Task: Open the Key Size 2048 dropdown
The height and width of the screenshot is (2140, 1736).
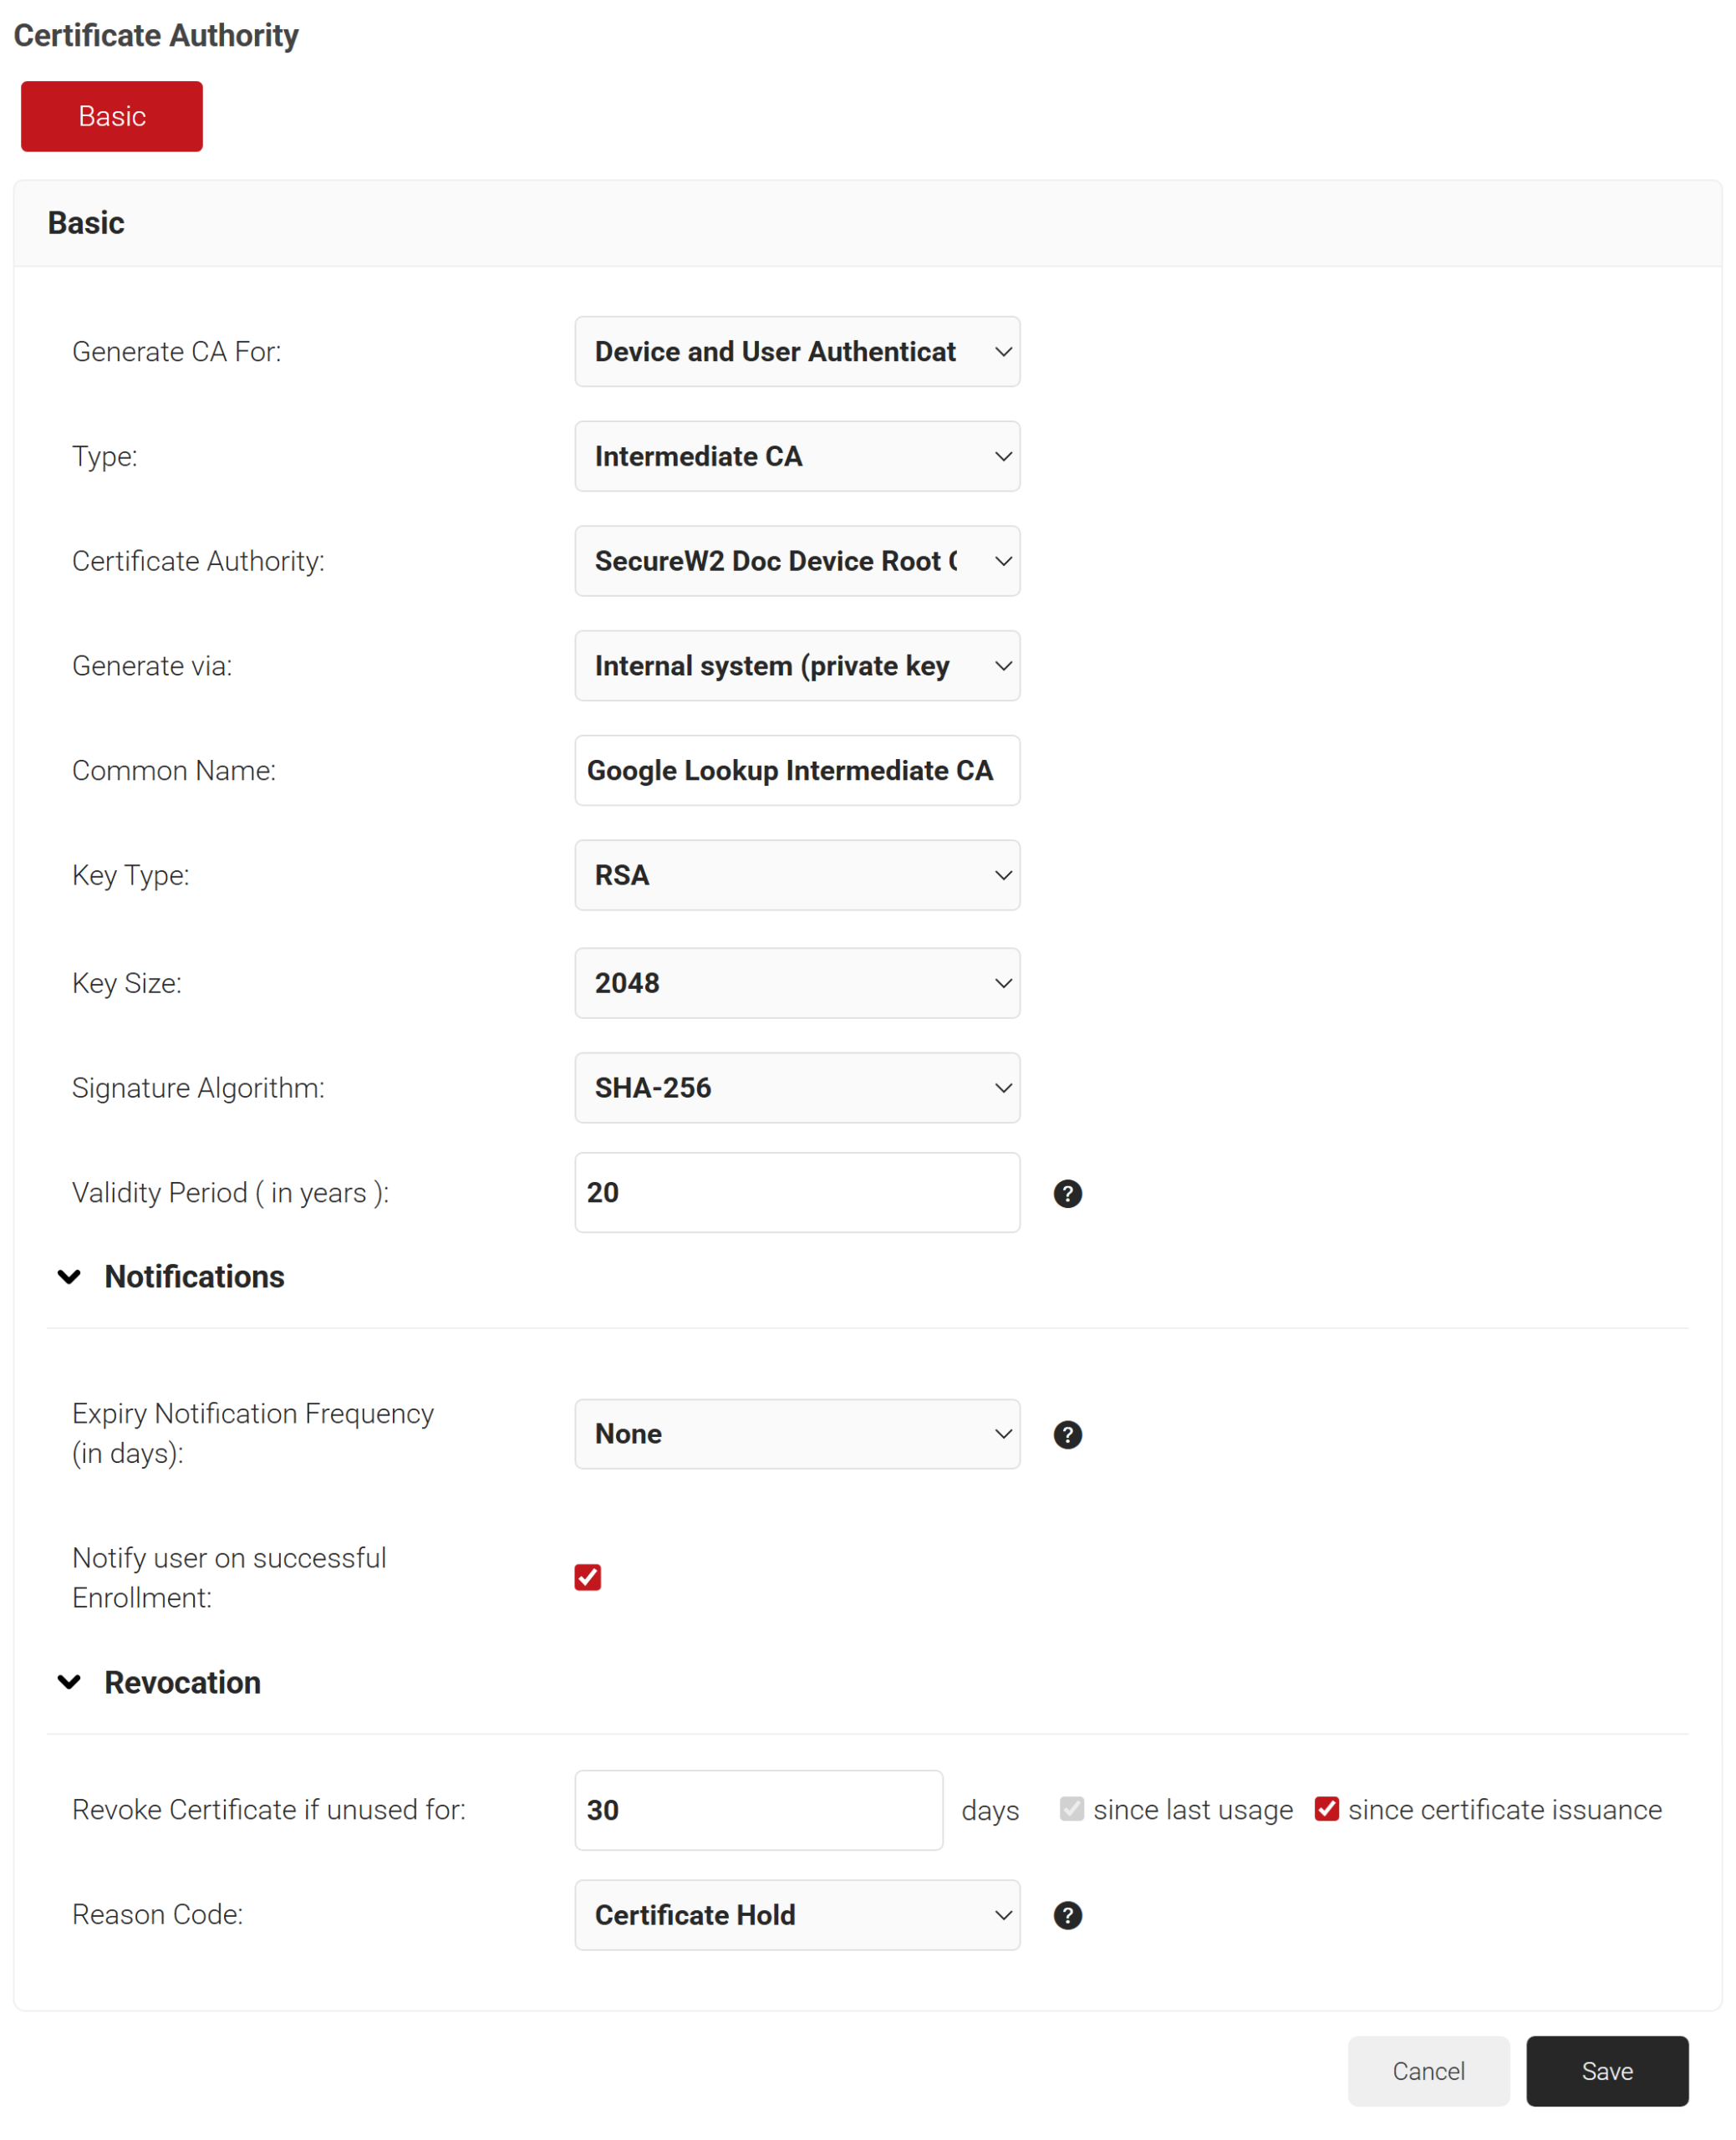Action: click(797, 982)
